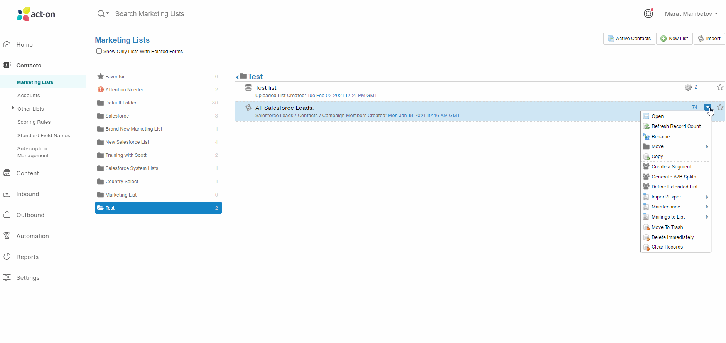Click the Content sidebar icon
This screenshot has width=726, height=343.
[x=7, y=173]
